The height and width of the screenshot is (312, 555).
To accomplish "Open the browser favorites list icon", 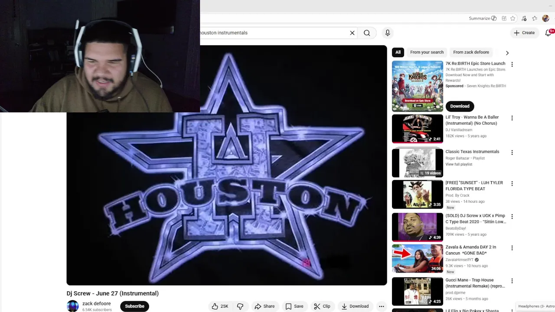I will (535, 19).
